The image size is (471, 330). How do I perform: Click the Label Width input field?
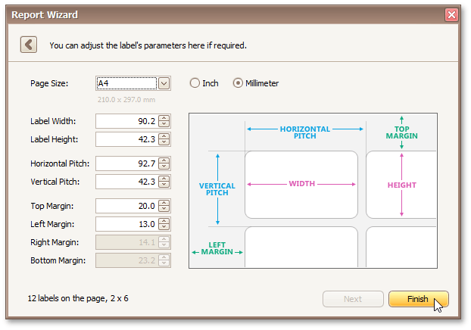[126, 121]
